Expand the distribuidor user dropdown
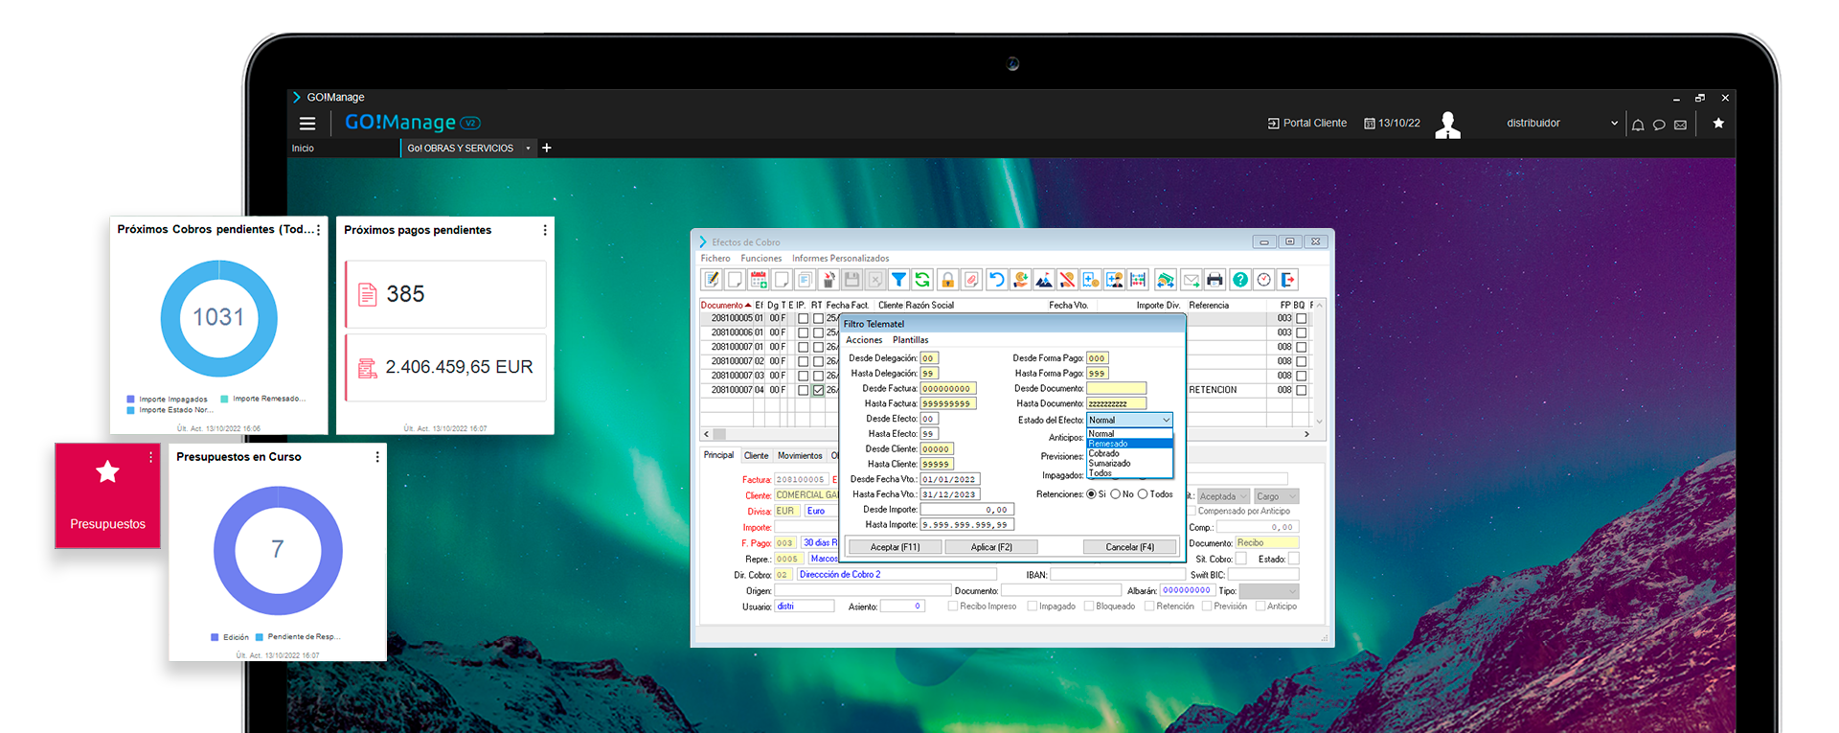The width and height of the screenshot is (1839, 733). click(1614, 124)
